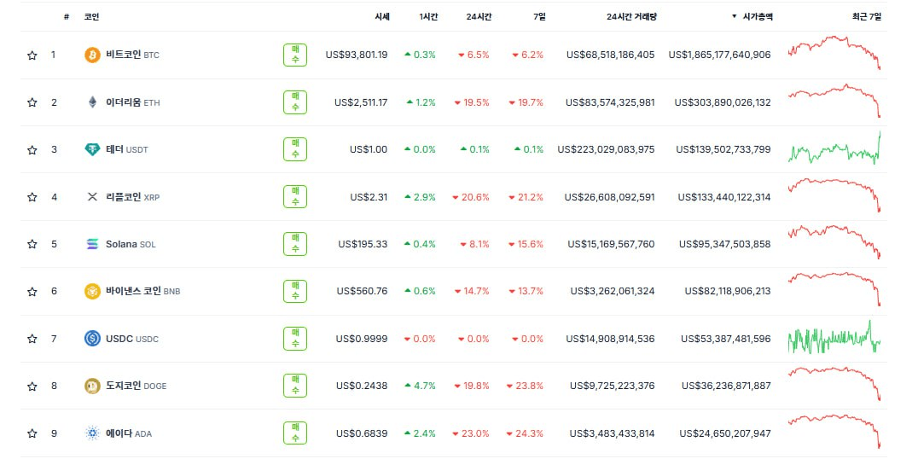This screenshot has height=459, width=918.
Task: Sort table by 7일 column header
Action: pyautogui.click(x=538, y=16)
